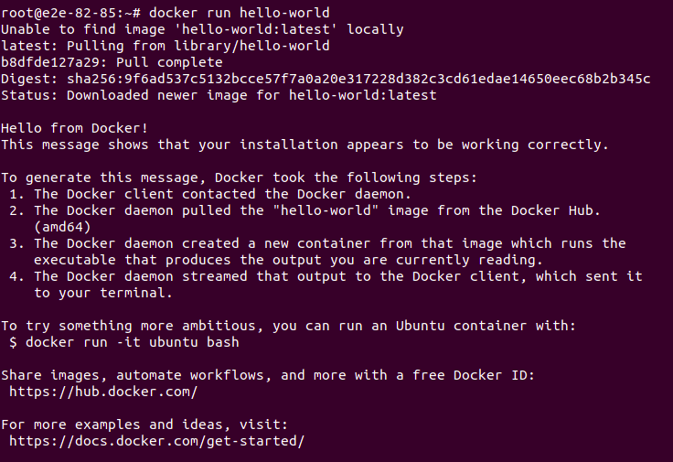
Task: Click the 'Unable to find image' line
Action: pyautogui.click(x=202, y=29)
